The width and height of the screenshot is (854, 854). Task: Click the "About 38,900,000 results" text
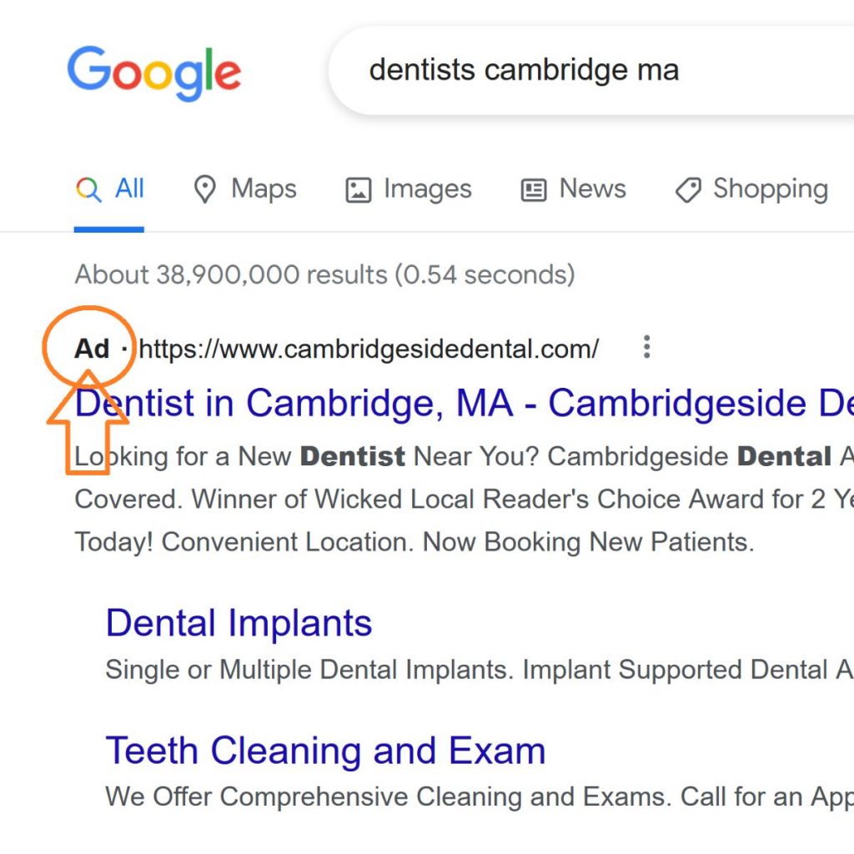pyautogui.click(x=324, y=274)
